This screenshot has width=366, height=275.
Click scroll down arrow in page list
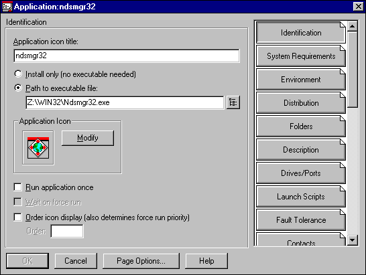click(x=352, y=240)
